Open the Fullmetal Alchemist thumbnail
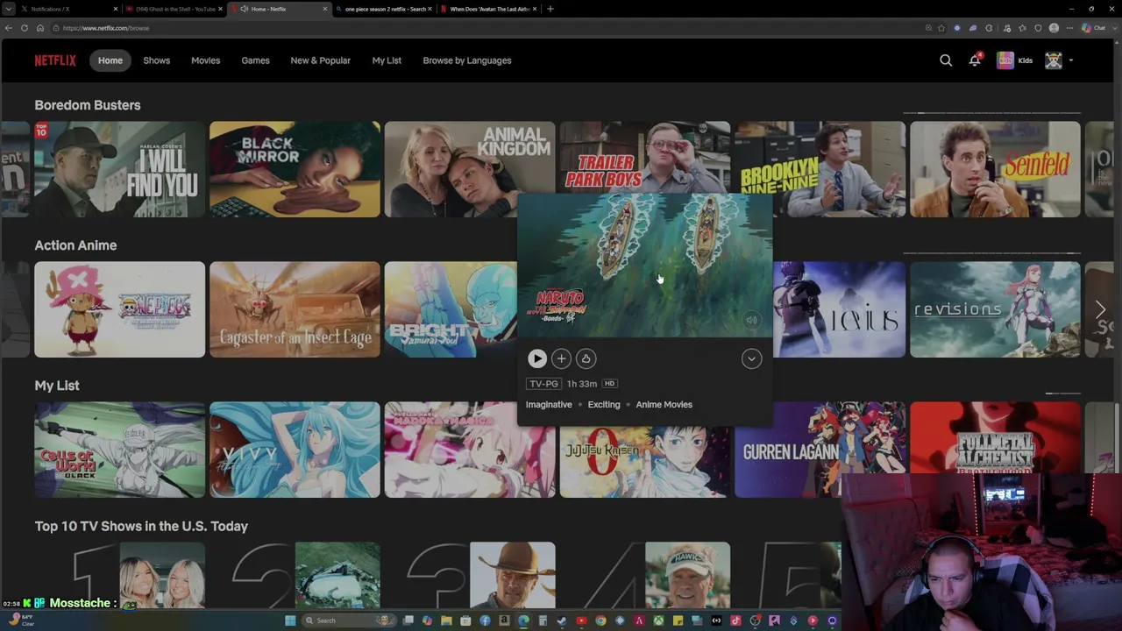The width and height of the screenshot is (1122, 631). pyautogui.click(x=995, y=437)
